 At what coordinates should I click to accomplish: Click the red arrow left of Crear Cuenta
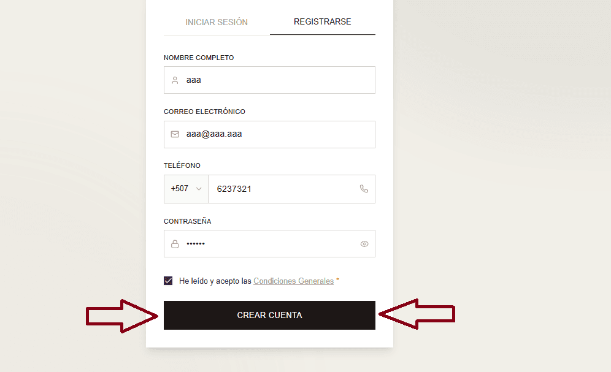click(121, 316)
